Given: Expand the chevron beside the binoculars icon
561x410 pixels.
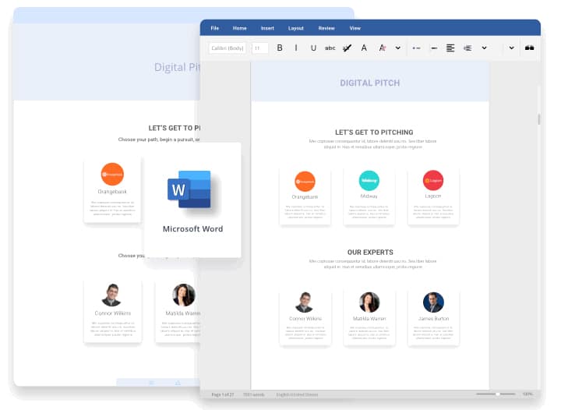Looking at the screenshot, I should (512, 48).
